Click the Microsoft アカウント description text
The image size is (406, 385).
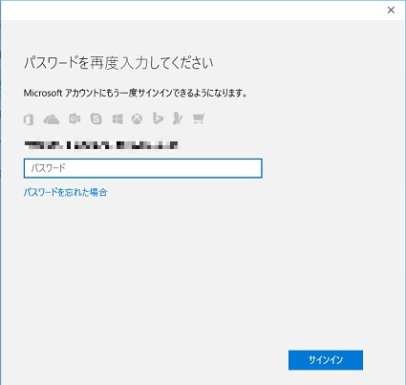click(x=136, y=94)
